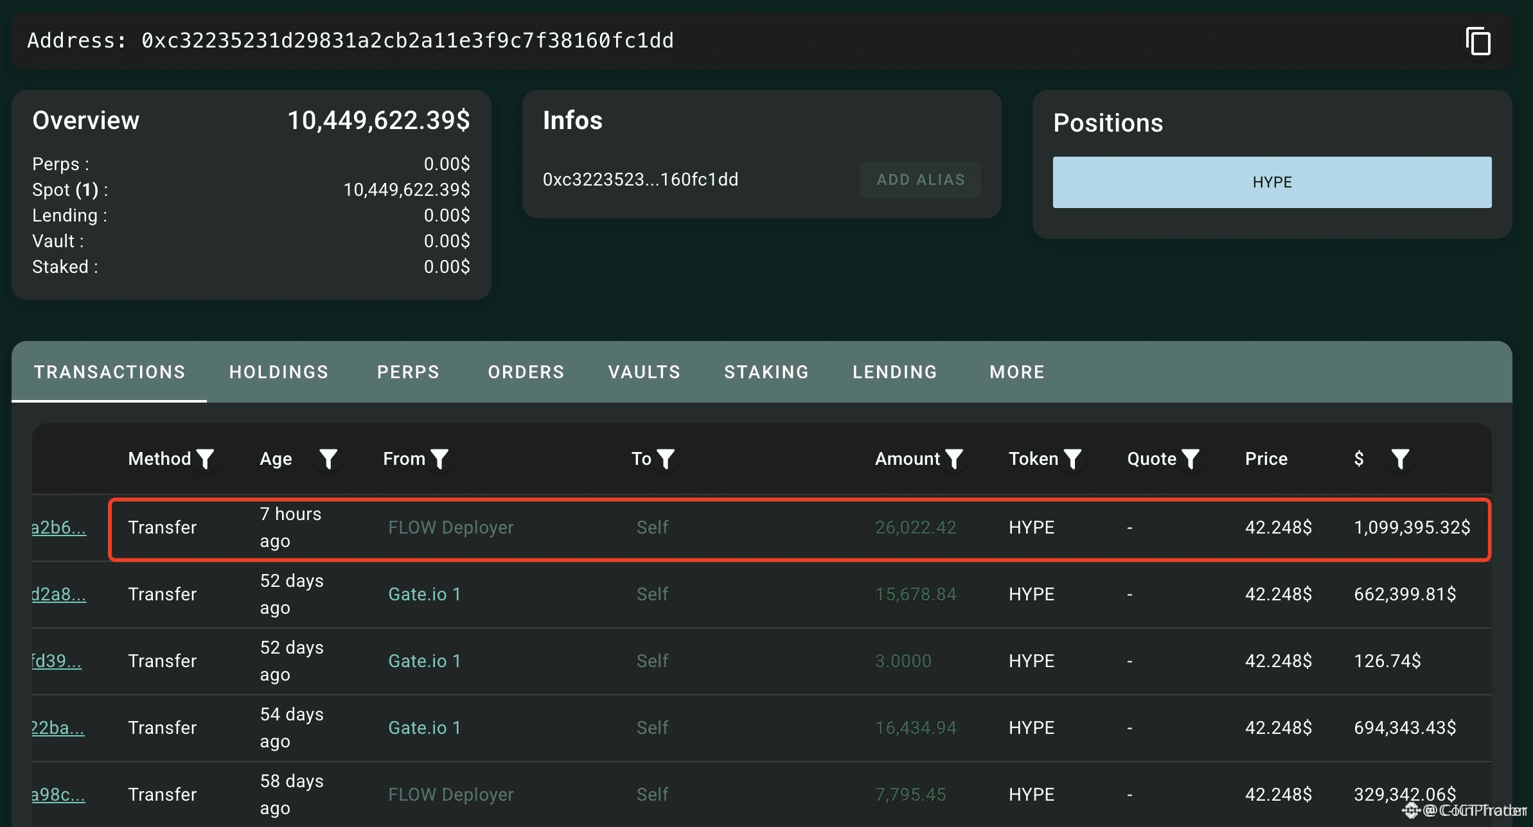
Task: Open transaction hash a2b6...
Action: (58, 528)
